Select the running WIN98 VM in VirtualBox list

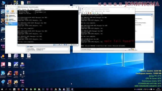[x=11, y=24]
